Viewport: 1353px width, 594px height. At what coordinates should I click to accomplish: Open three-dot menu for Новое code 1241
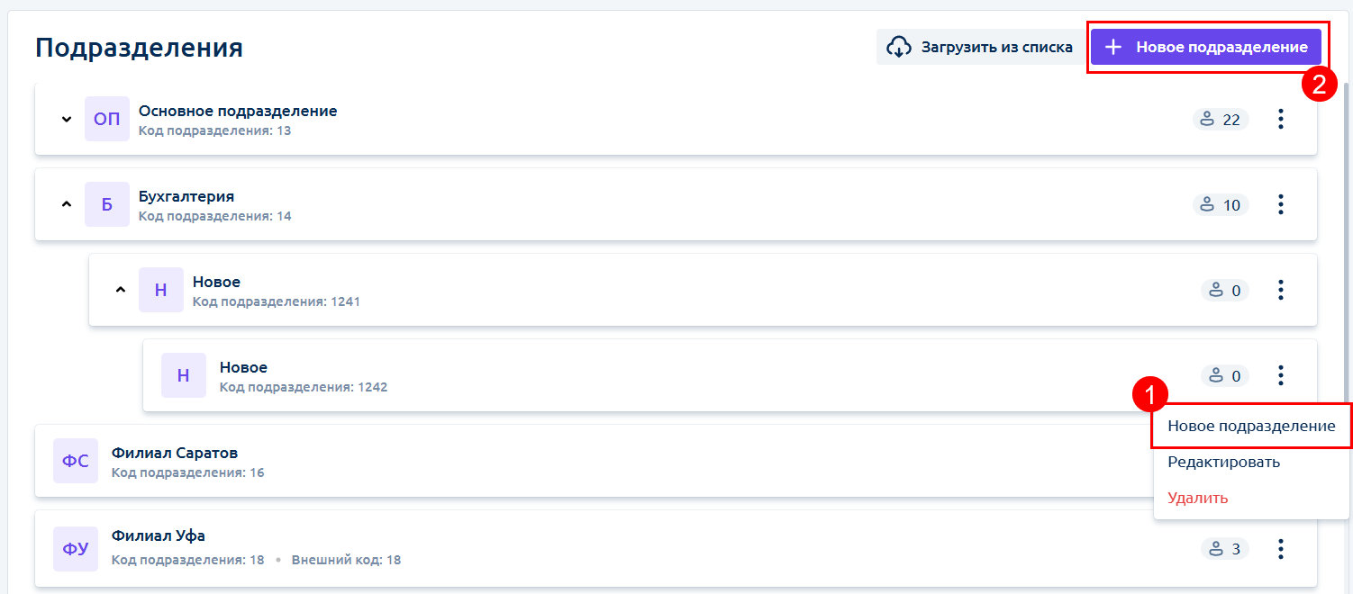click(x=1280, y=290)
